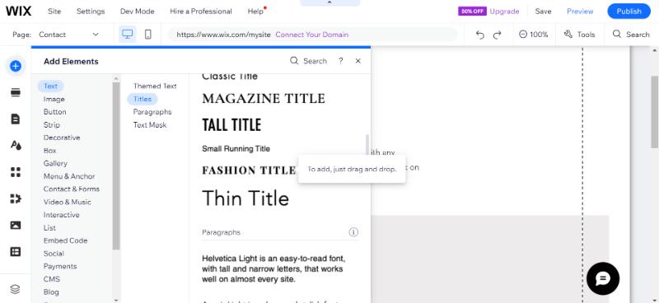Viewport: 659px width, 303px height.
Task: Click the Paragraphs info icon
Action: point(353,232)
